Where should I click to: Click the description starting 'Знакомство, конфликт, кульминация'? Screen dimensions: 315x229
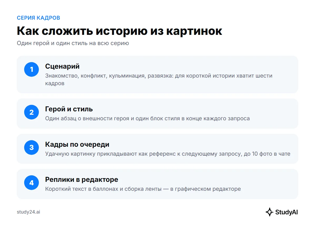(x=159, y=79)
